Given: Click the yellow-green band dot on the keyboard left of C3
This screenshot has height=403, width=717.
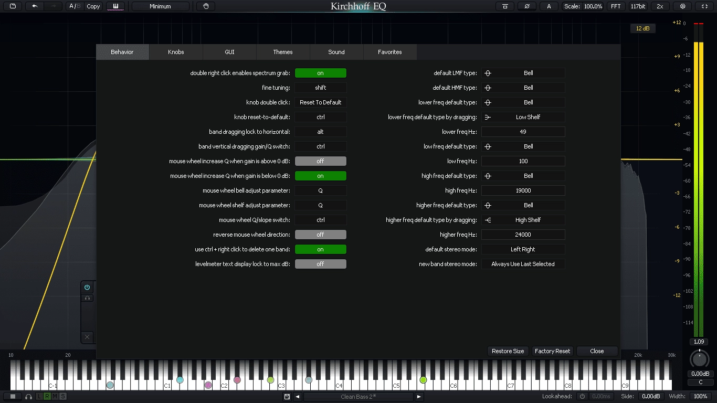Looking at the screenshot, I should coord(270,380).
